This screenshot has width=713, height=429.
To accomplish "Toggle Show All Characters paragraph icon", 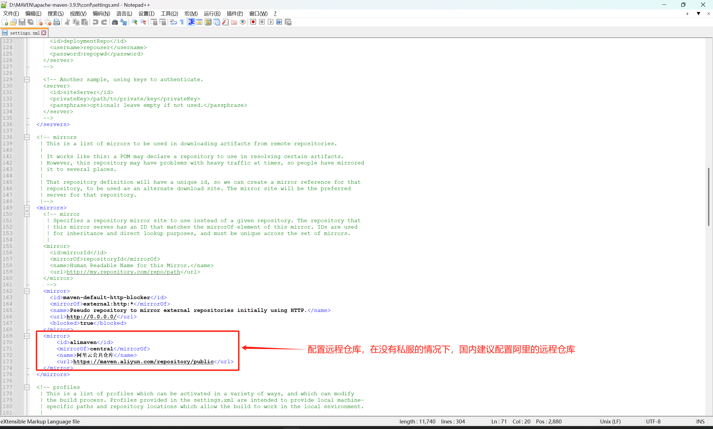I will [x=182, y=22].
